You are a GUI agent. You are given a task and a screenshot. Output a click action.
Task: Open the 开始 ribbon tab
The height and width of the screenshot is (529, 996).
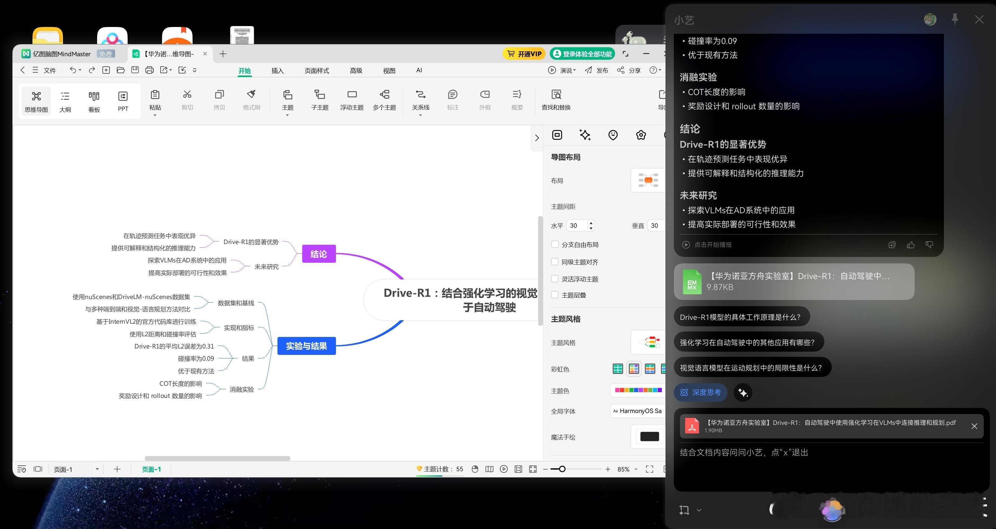coord(244,70)
